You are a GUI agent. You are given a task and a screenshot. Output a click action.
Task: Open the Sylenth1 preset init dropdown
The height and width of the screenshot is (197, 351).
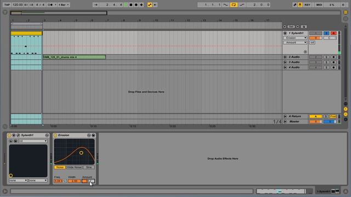point(33,141)
